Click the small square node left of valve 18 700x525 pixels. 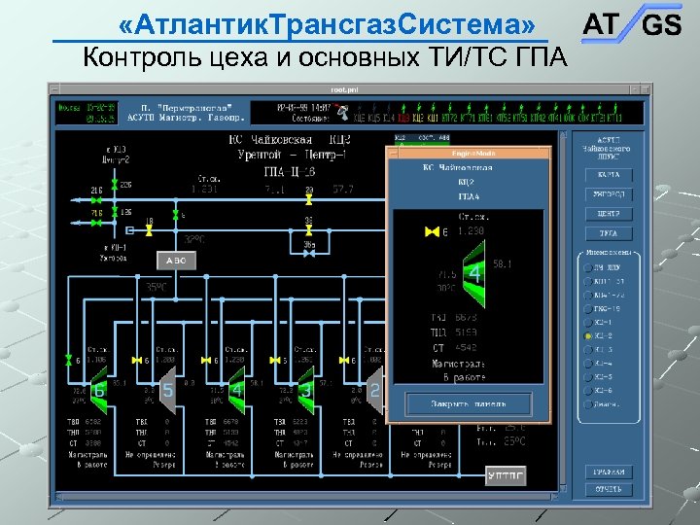tap(130, 230)
